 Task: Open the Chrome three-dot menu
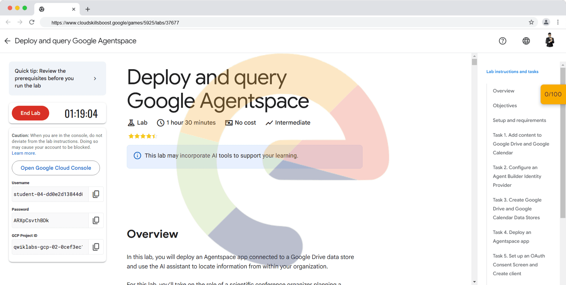pyautogui.click(x=558, y=22)
